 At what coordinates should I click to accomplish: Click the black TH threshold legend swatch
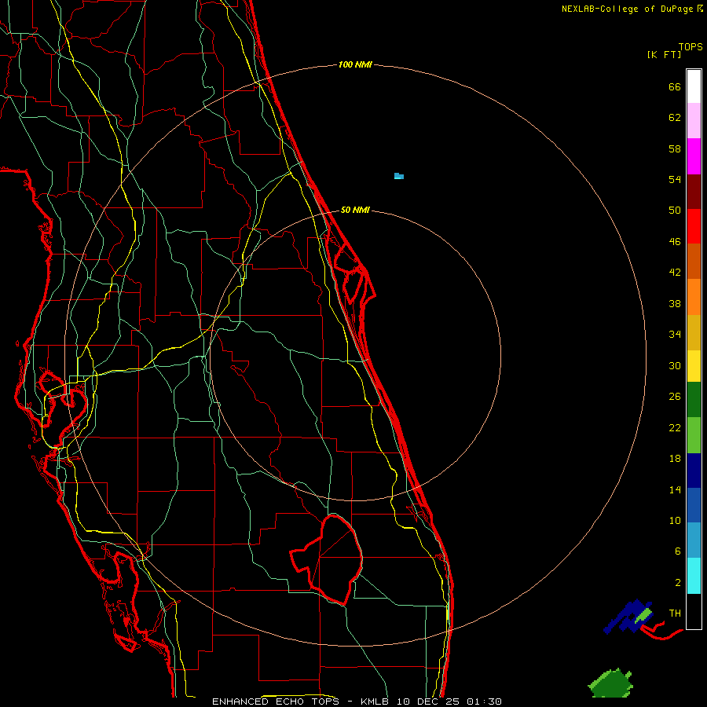[x=694, y=611]
